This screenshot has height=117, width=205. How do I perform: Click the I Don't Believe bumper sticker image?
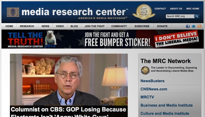pos(177,39)
